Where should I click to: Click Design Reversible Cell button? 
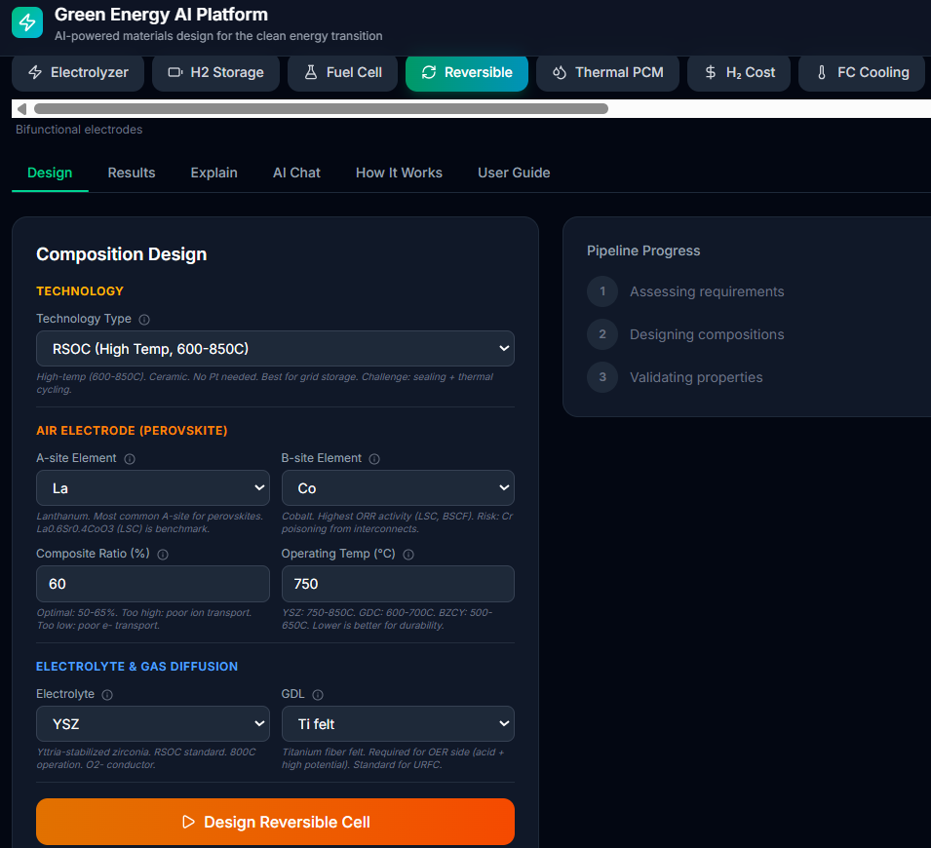[x=275, y=822]
